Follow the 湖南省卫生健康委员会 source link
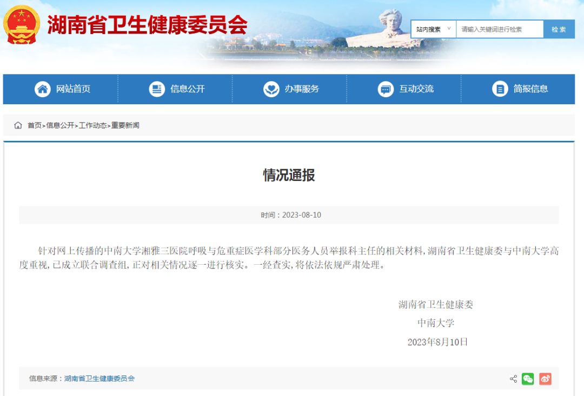Viewport: 584px width, 396px height. point(99,379)
